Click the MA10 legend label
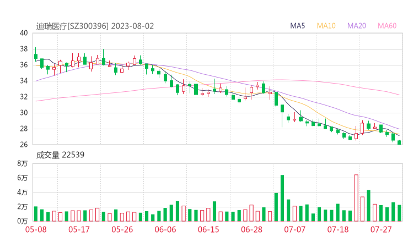This screenshot has width=408, height=242. point(326,26)
